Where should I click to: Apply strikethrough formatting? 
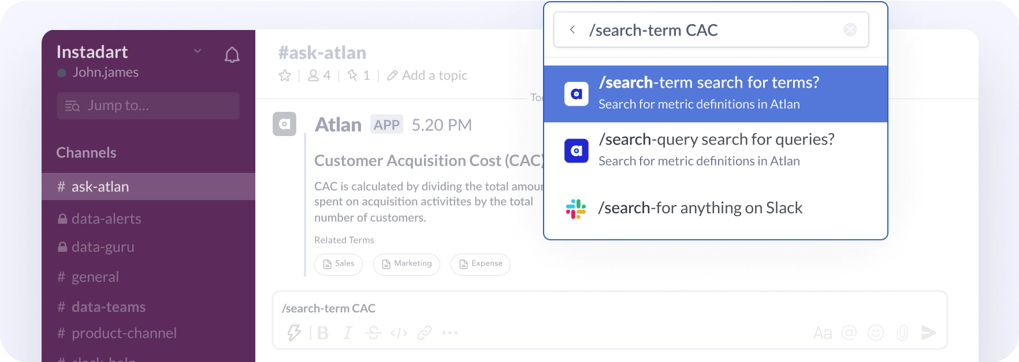point(373,333)
